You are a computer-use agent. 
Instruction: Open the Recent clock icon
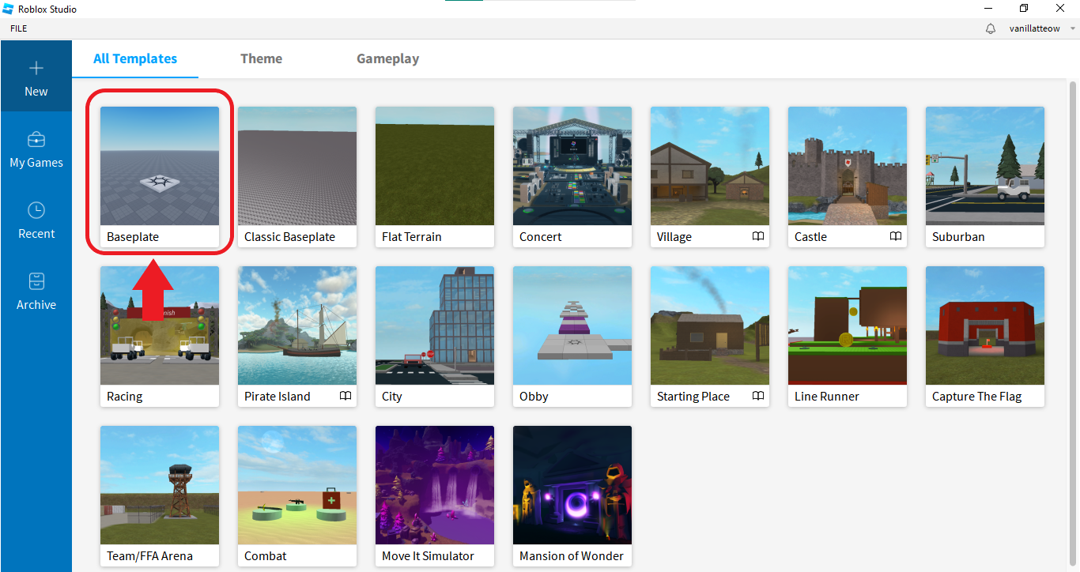[x=36, y=211]
